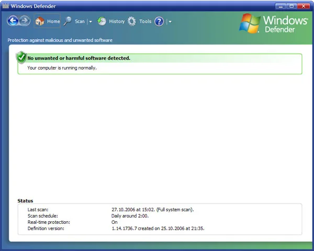Click the Tools gear icon
314x251 pixels.
(x=132, y=21)
